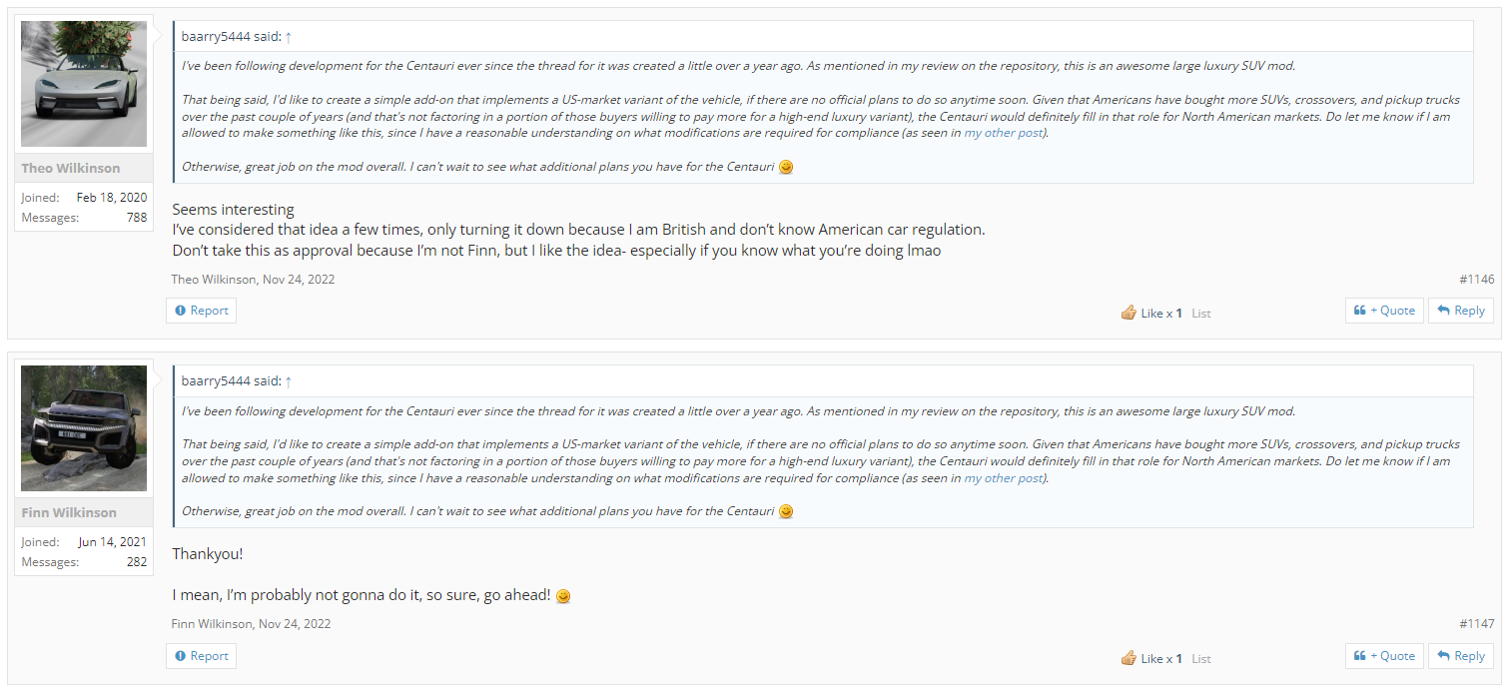The height and width of the screenshot is (694, 1510).
Task: Jump to quoted post via arrow in Theo's reply
Action: (289, 36)
